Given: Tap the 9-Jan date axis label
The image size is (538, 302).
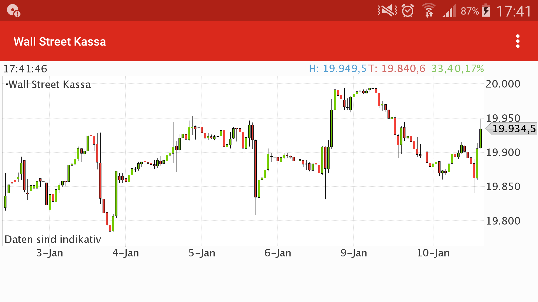Looking at the screenshot, I should pyautogui.click(x=354, y=253).
